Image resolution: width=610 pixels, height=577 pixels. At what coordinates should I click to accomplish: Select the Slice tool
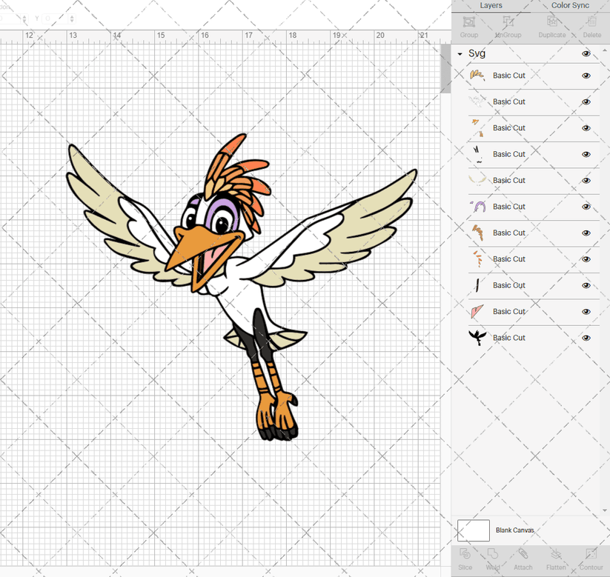pyautogui.click(x=465, y=559)
